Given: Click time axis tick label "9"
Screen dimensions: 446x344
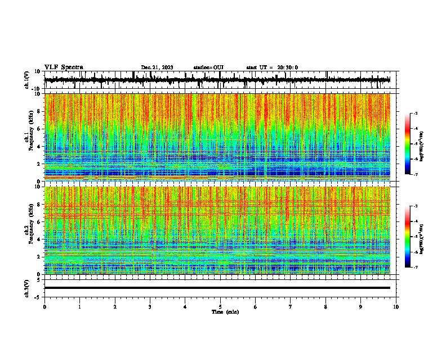Looking at the screenshot, I should coord(360,307).
